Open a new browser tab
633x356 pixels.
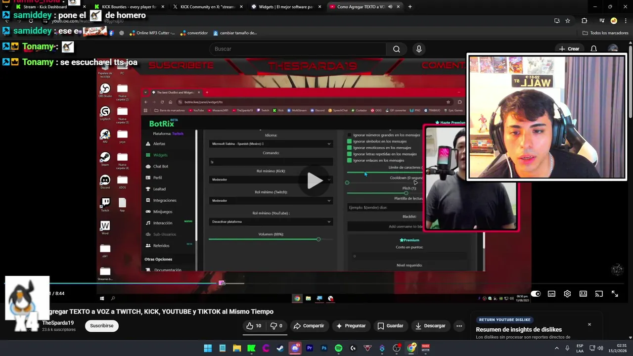[x=410, y=7]
